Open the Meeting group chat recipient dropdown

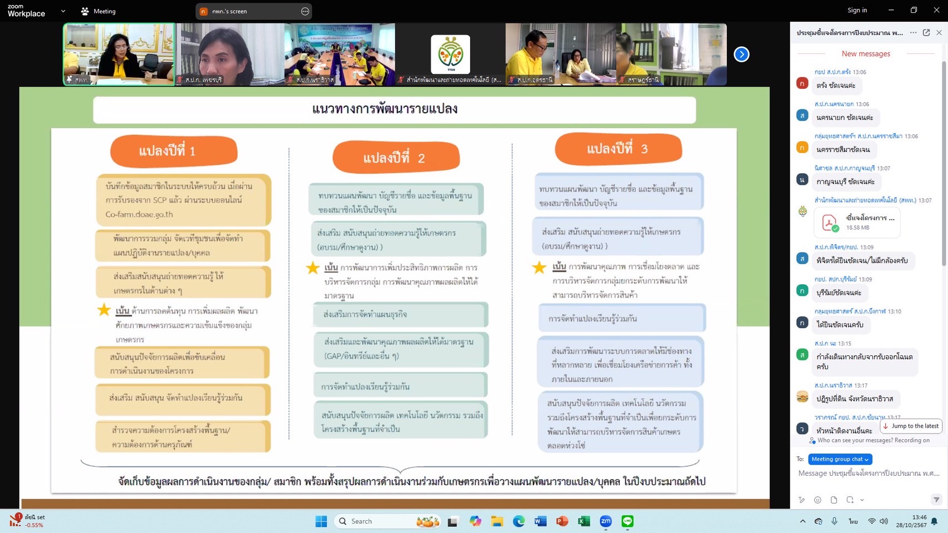(x=840, y=459)
